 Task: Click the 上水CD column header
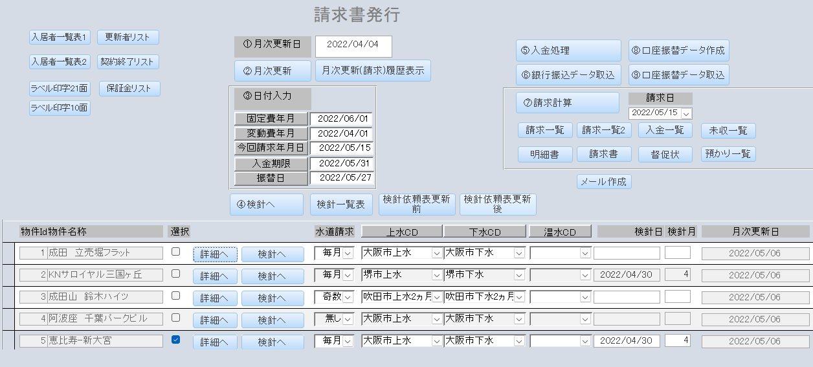(x=401, y=232)
